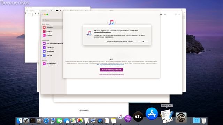Viewport: 223px width, 125px height.
Task: Click the purple 'Начать прослушивание' button
Action: tap(111, 69)
